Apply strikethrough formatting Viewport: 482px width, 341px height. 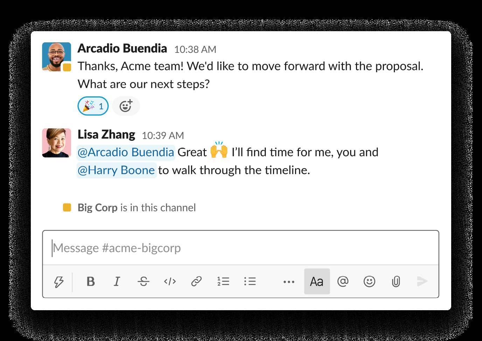pyautogui.click(x=143, y=281)
